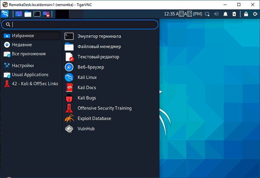Viewport: 260px width, 178px height.
Task: Click the compass icon beside Веб-браузер
Action: click(x=69, y=67)
